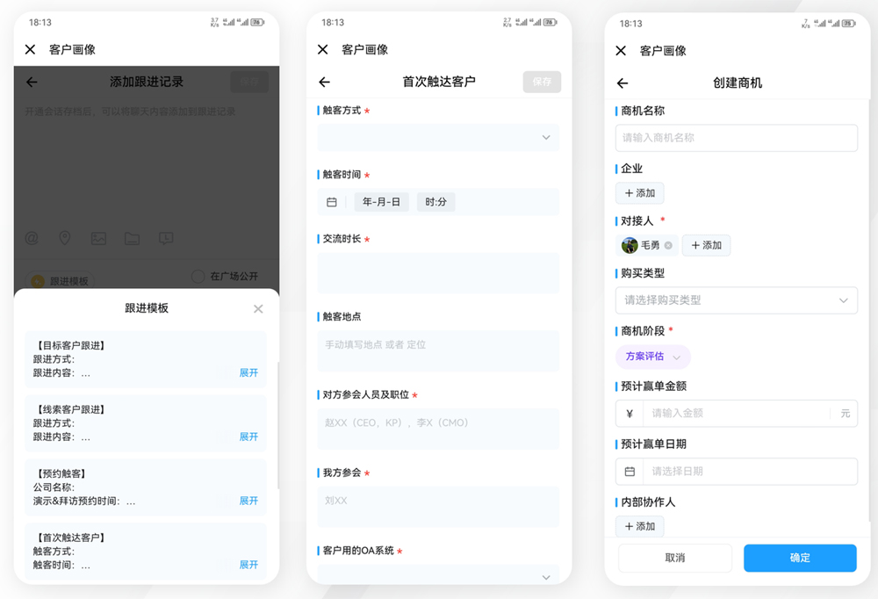The image size is (878, 599).
Task: Tap the location pin icon
Action: [65, 238]
